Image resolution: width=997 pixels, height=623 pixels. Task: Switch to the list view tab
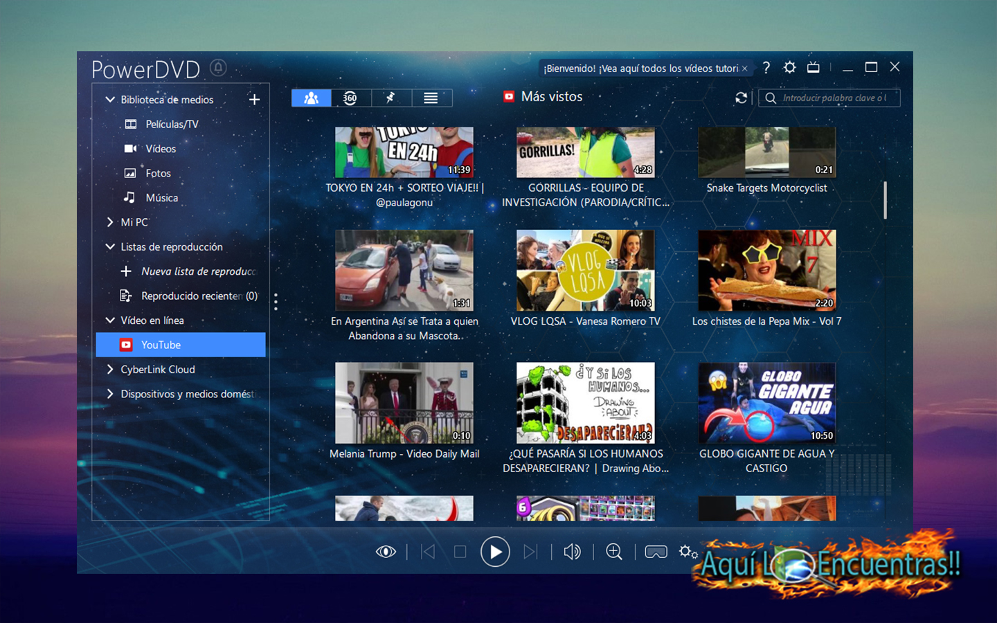pos(431,98)
